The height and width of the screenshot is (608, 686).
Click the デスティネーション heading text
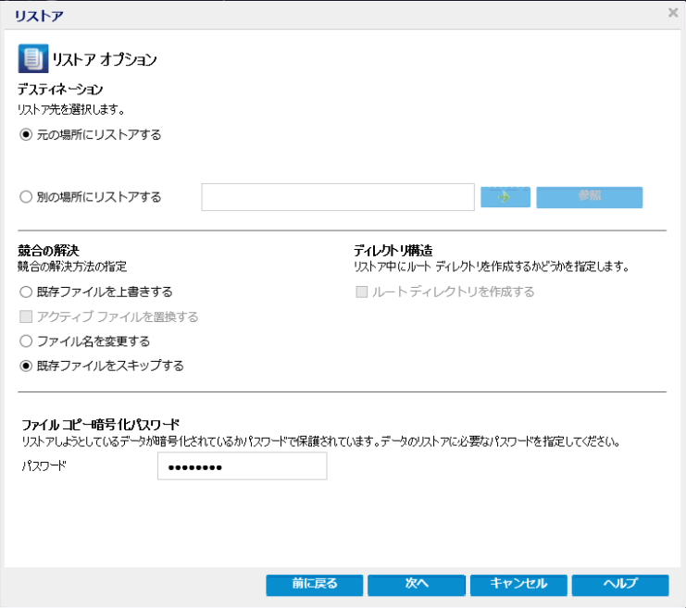pyautogui.click(x=60, y=89)
